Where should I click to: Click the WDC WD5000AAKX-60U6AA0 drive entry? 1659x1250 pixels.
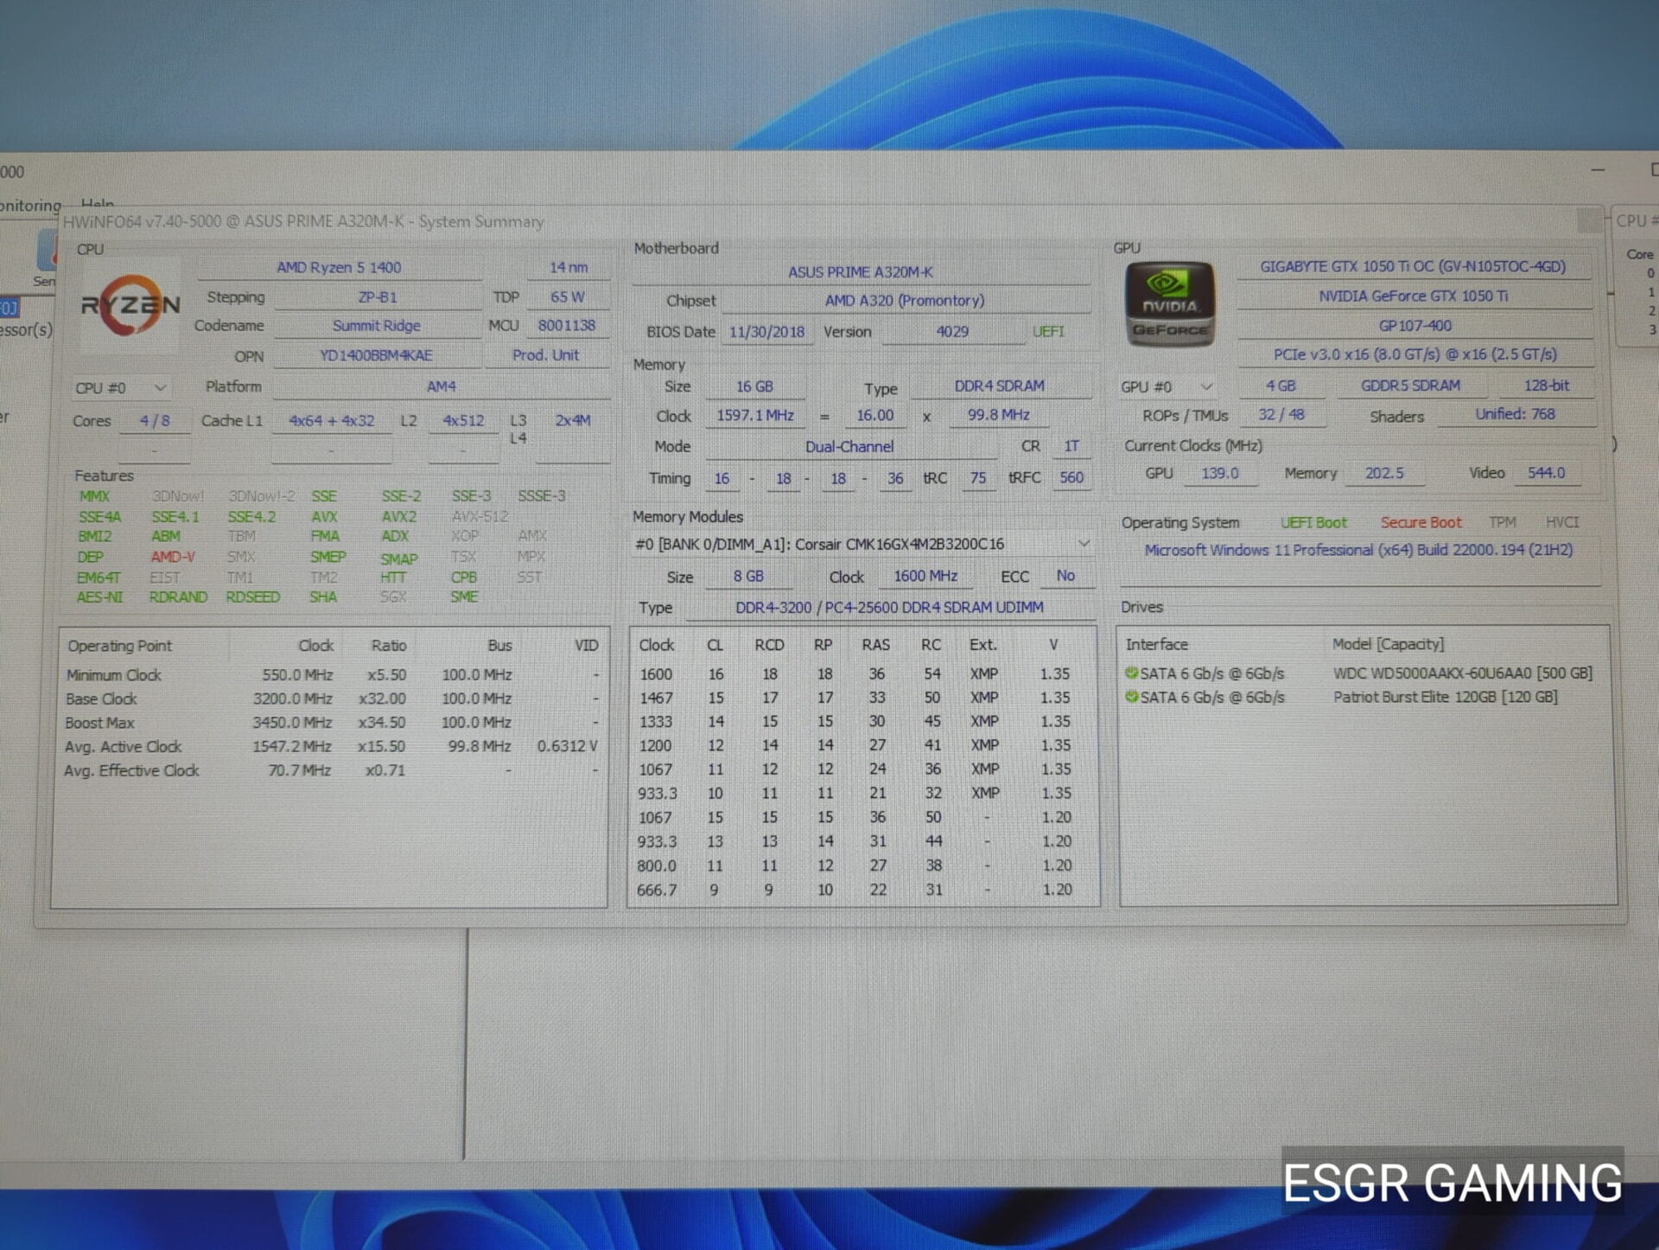pyautogui.click(x=1462, y=673)
